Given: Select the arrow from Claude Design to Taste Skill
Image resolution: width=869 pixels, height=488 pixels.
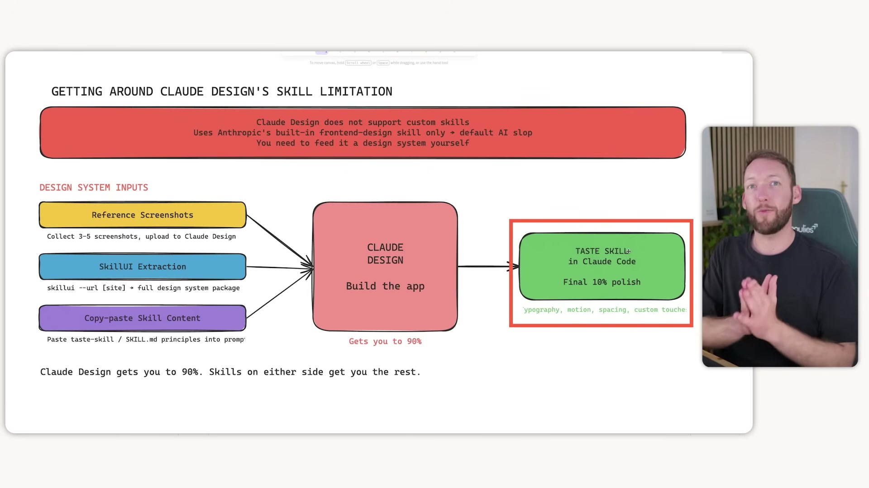Looking at the screenshot, I should pyautogui.click(x=488, y=266).
